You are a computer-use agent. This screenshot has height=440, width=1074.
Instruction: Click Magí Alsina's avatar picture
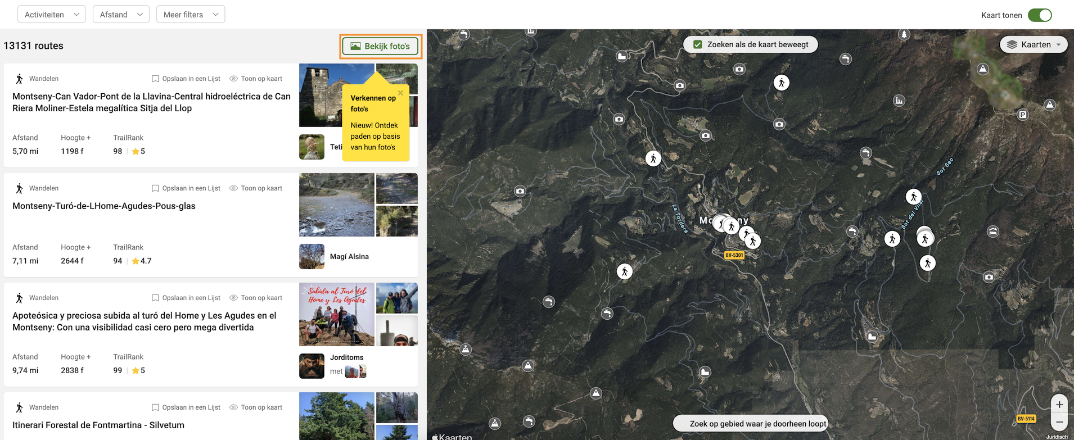click(x=312, y=257)
